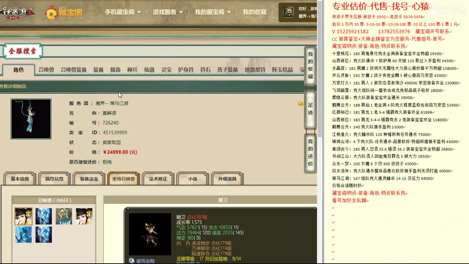Switch to the 孩子装备 category tab
The width and height of the screenshot is (469, 264).
(x=228, y=70)
